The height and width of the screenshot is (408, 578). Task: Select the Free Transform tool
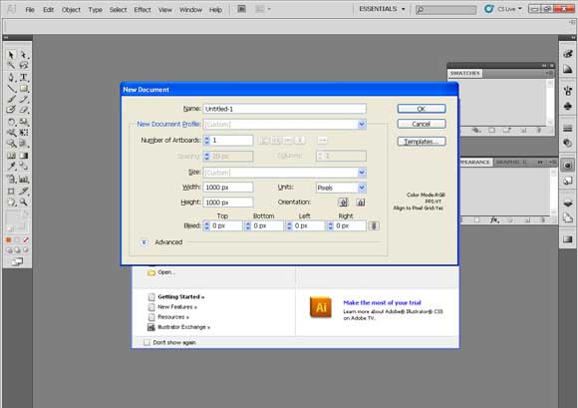point(24,132)
